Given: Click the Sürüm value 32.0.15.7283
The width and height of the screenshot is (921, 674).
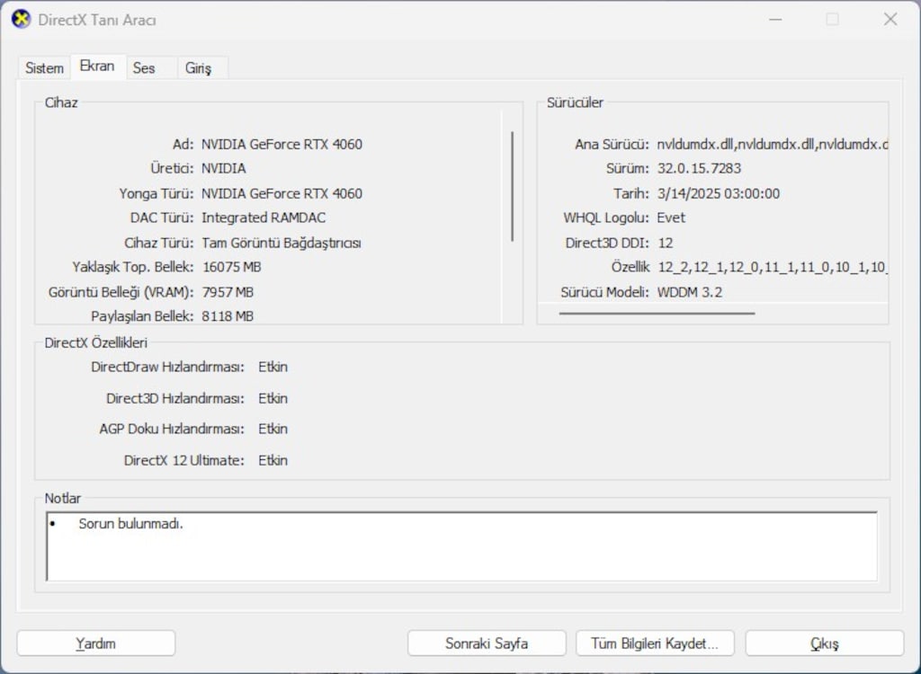Looking at the screenshot, I should 699,169.
